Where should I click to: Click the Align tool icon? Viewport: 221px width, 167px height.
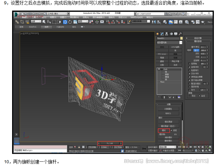[x=159, y=22]
